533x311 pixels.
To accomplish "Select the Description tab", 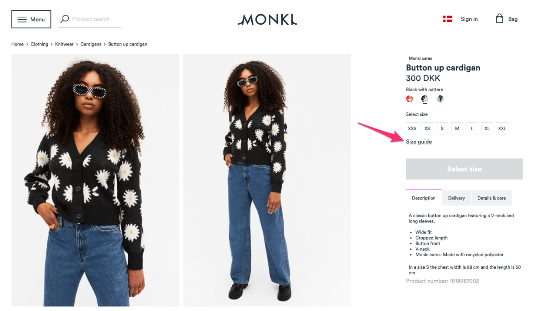I will [x=423, y=198].
